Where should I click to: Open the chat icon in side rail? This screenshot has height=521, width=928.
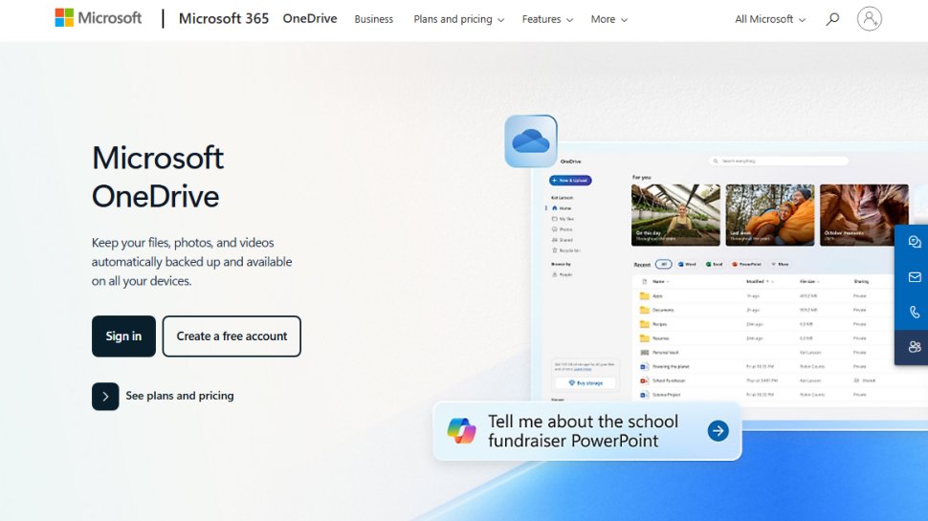915,242
